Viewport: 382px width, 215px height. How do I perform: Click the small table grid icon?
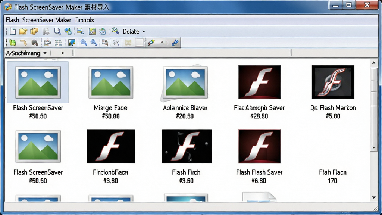coord(105,43)
